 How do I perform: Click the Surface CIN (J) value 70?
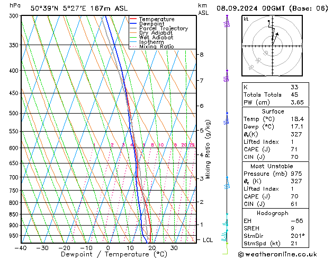click(294, 157)
